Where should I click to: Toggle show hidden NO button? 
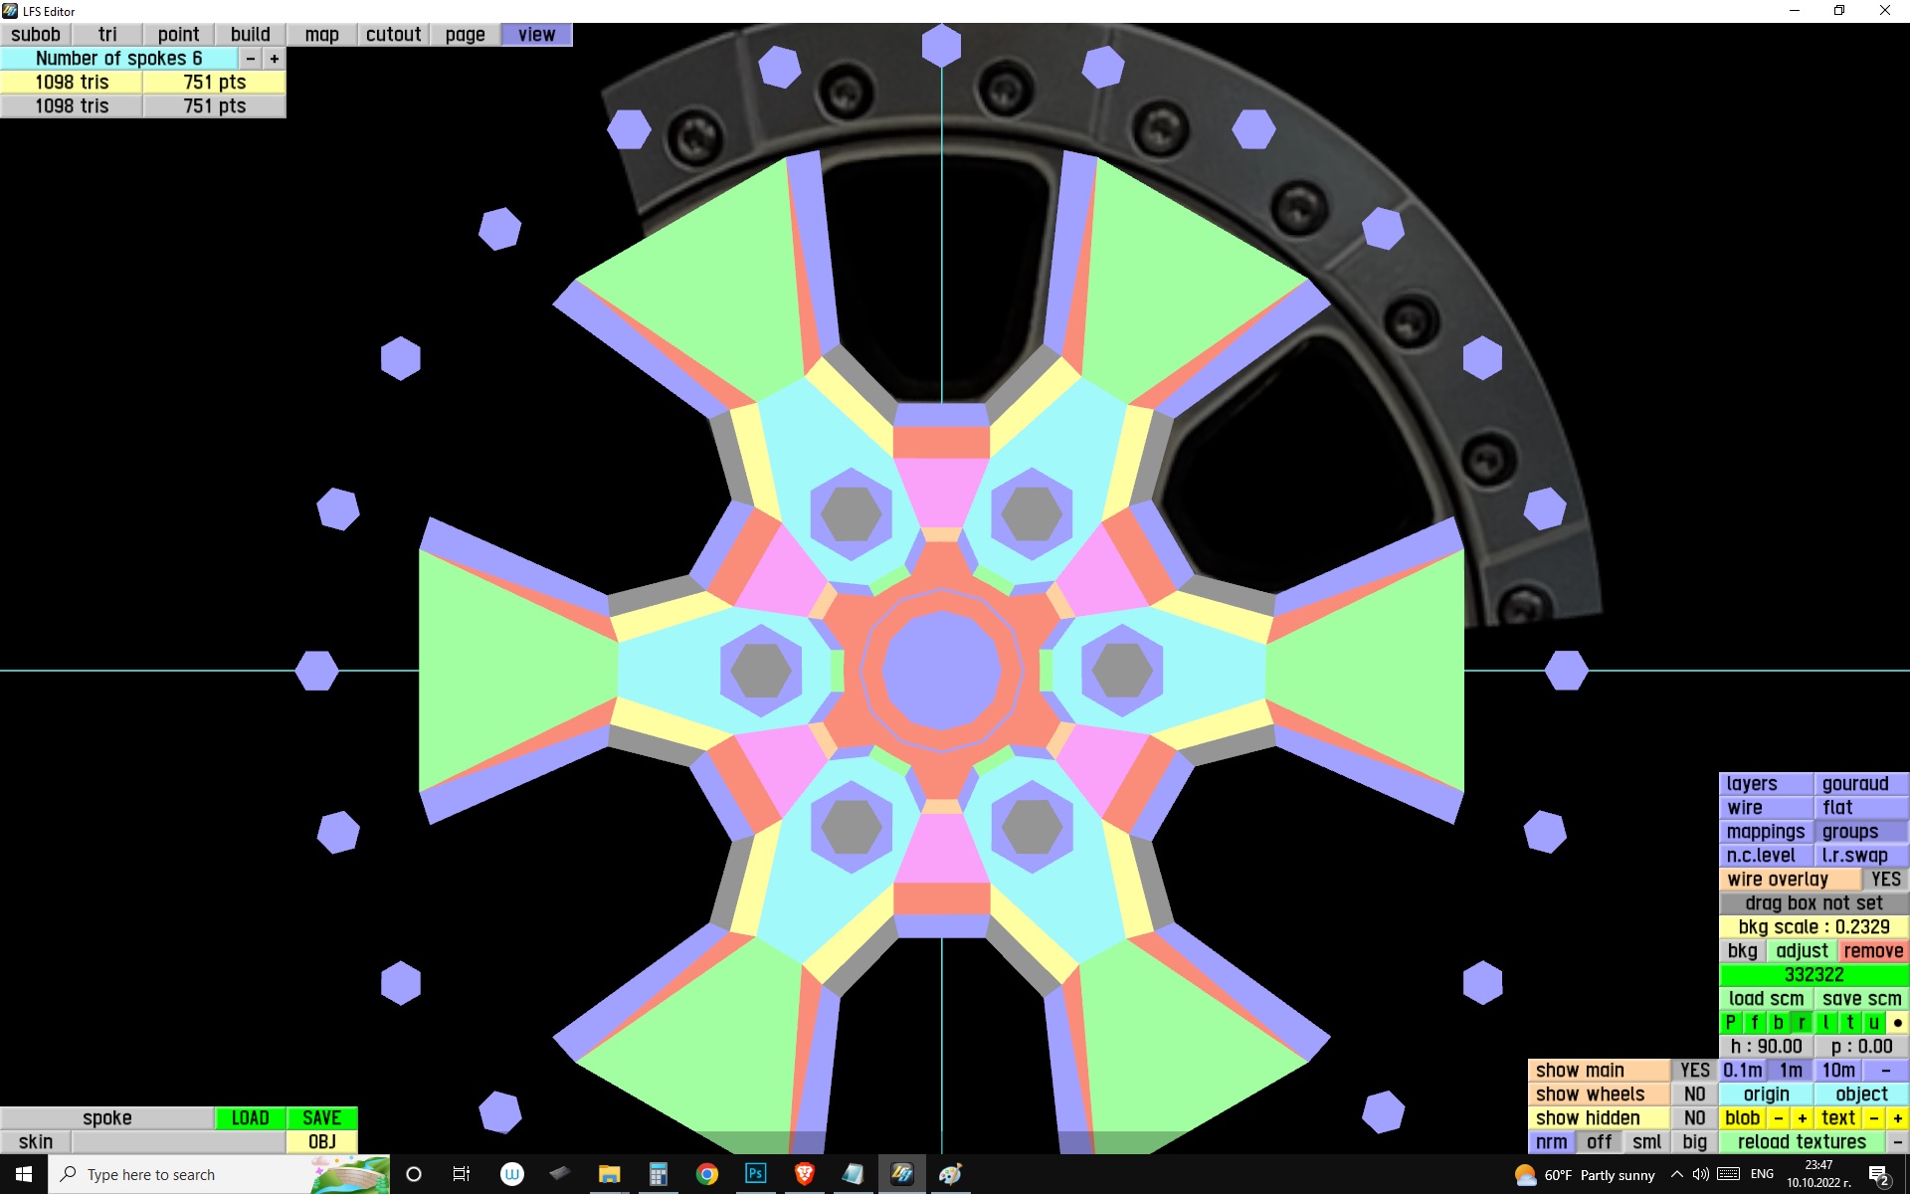click(1694, 1118)
